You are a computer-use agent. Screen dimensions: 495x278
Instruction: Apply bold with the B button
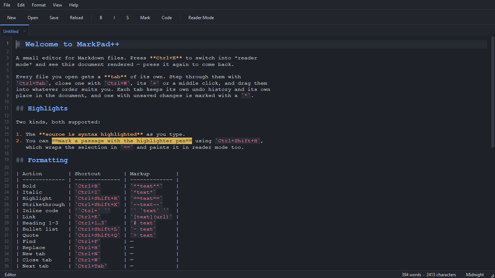pyautogui.click(x=101, y=18)
